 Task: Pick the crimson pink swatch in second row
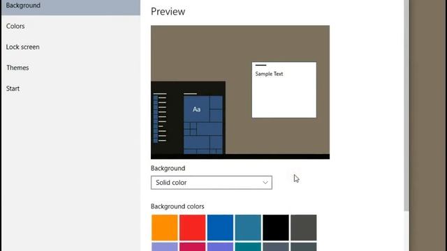point(193,247)
